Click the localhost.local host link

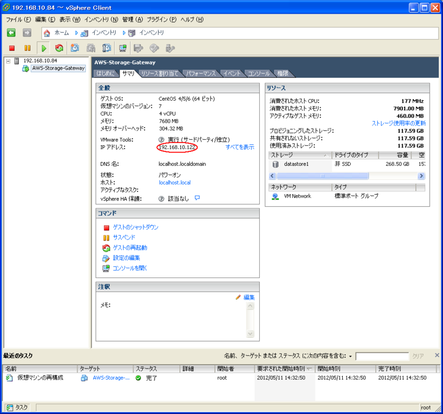pyautogui.click(x=174, y=182)
